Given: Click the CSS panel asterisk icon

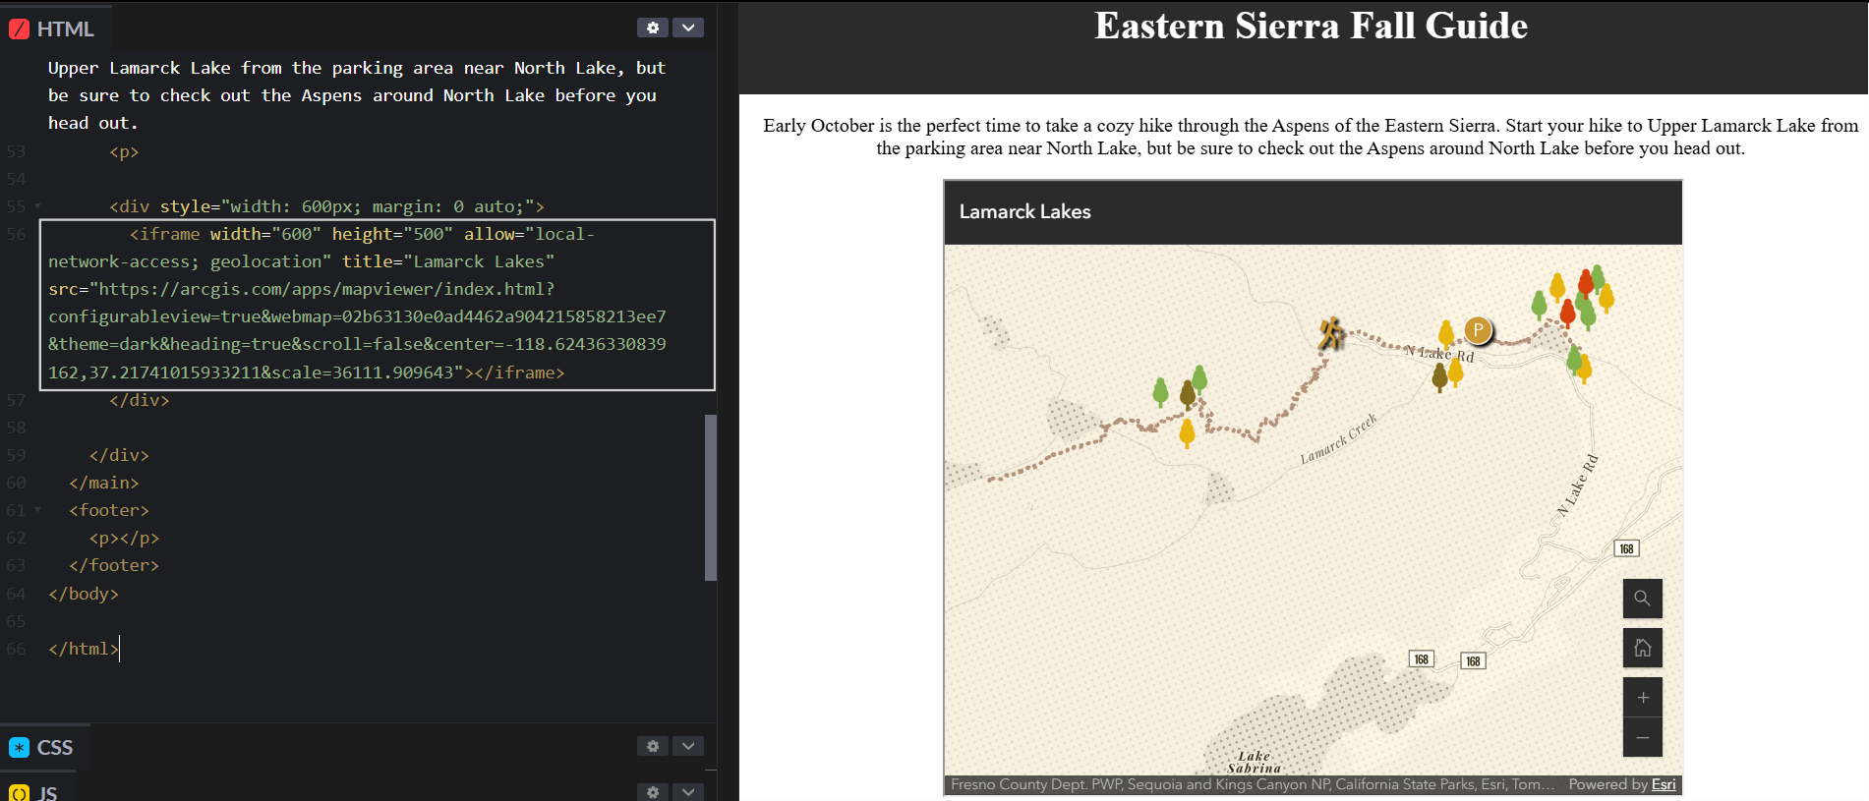Looking at the screenshot, I should tap(19, 747).
